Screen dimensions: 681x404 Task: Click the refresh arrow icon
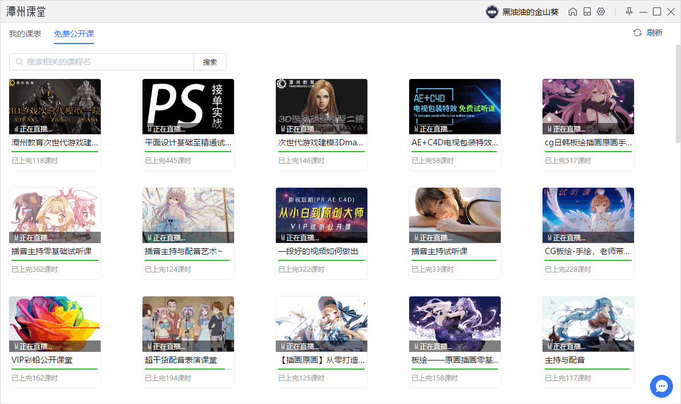point(637,33)
